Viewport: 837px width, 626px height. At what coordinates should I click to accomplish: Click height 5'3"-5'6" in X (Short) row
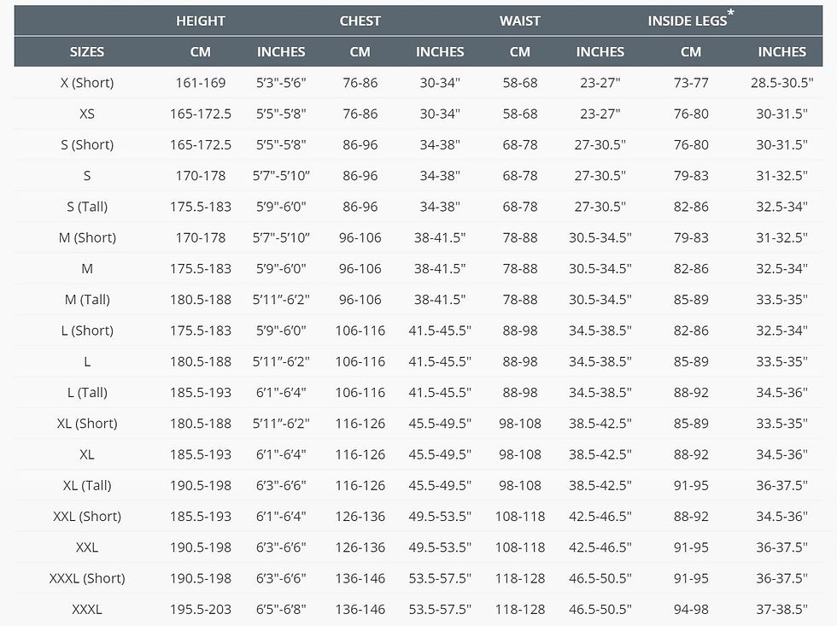pos(281,83)
